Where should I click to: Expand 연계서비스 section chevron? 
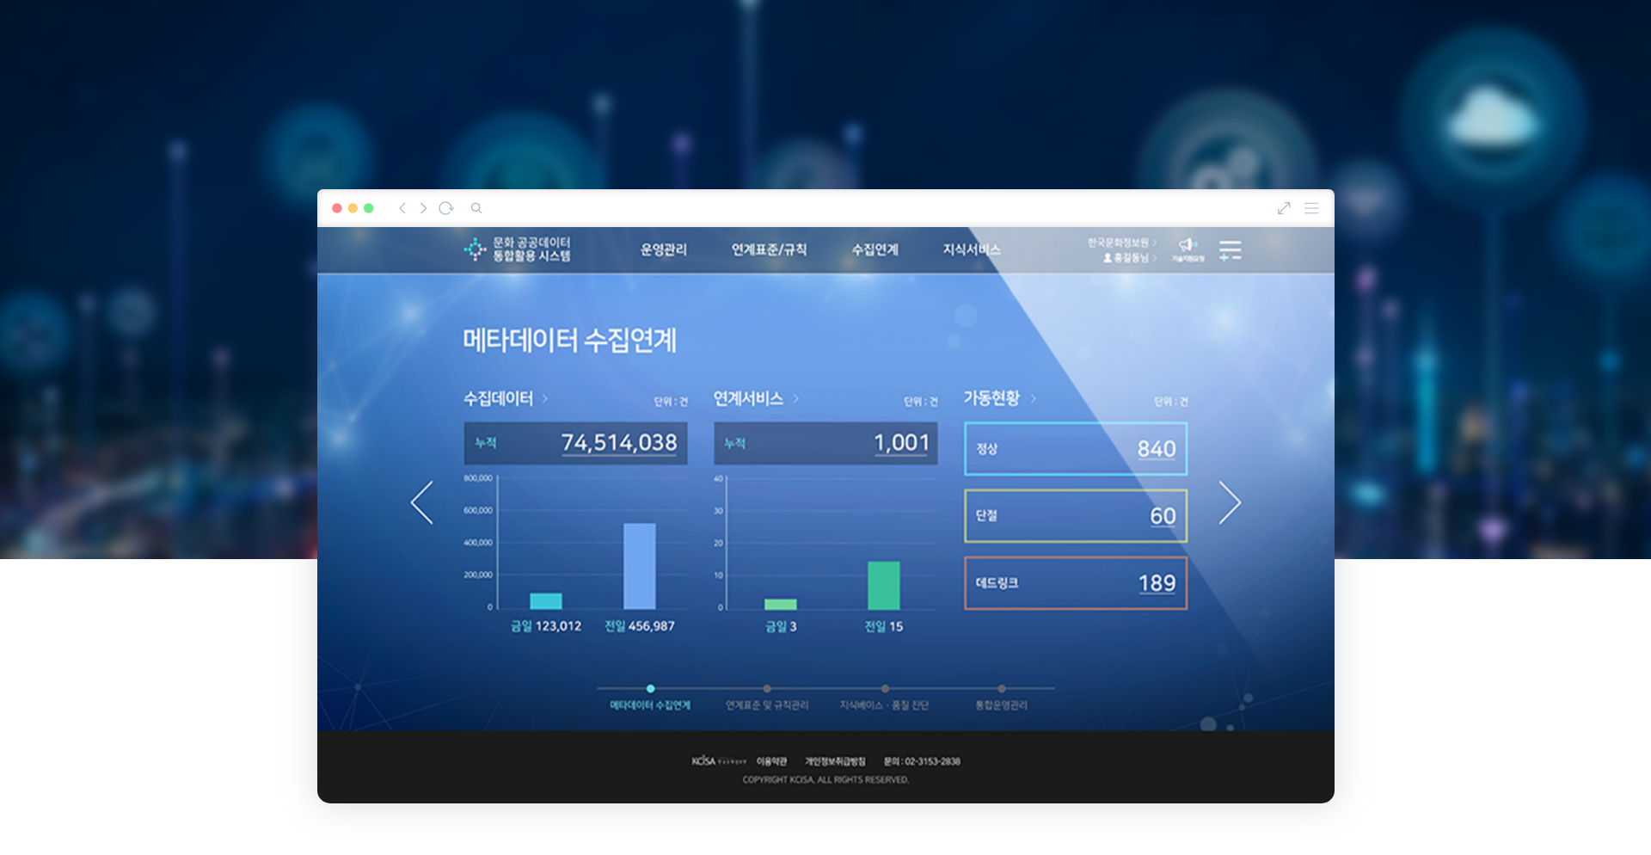tap(796, 398)
